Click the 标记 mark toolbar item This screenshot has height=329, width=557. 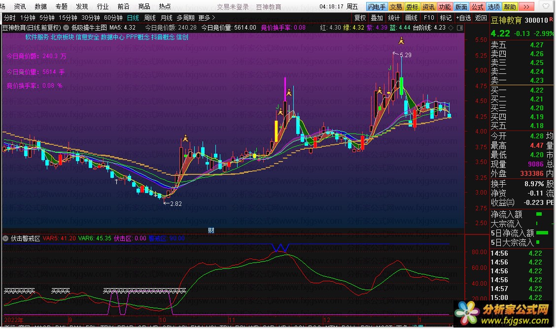click(x=446, y=17)
